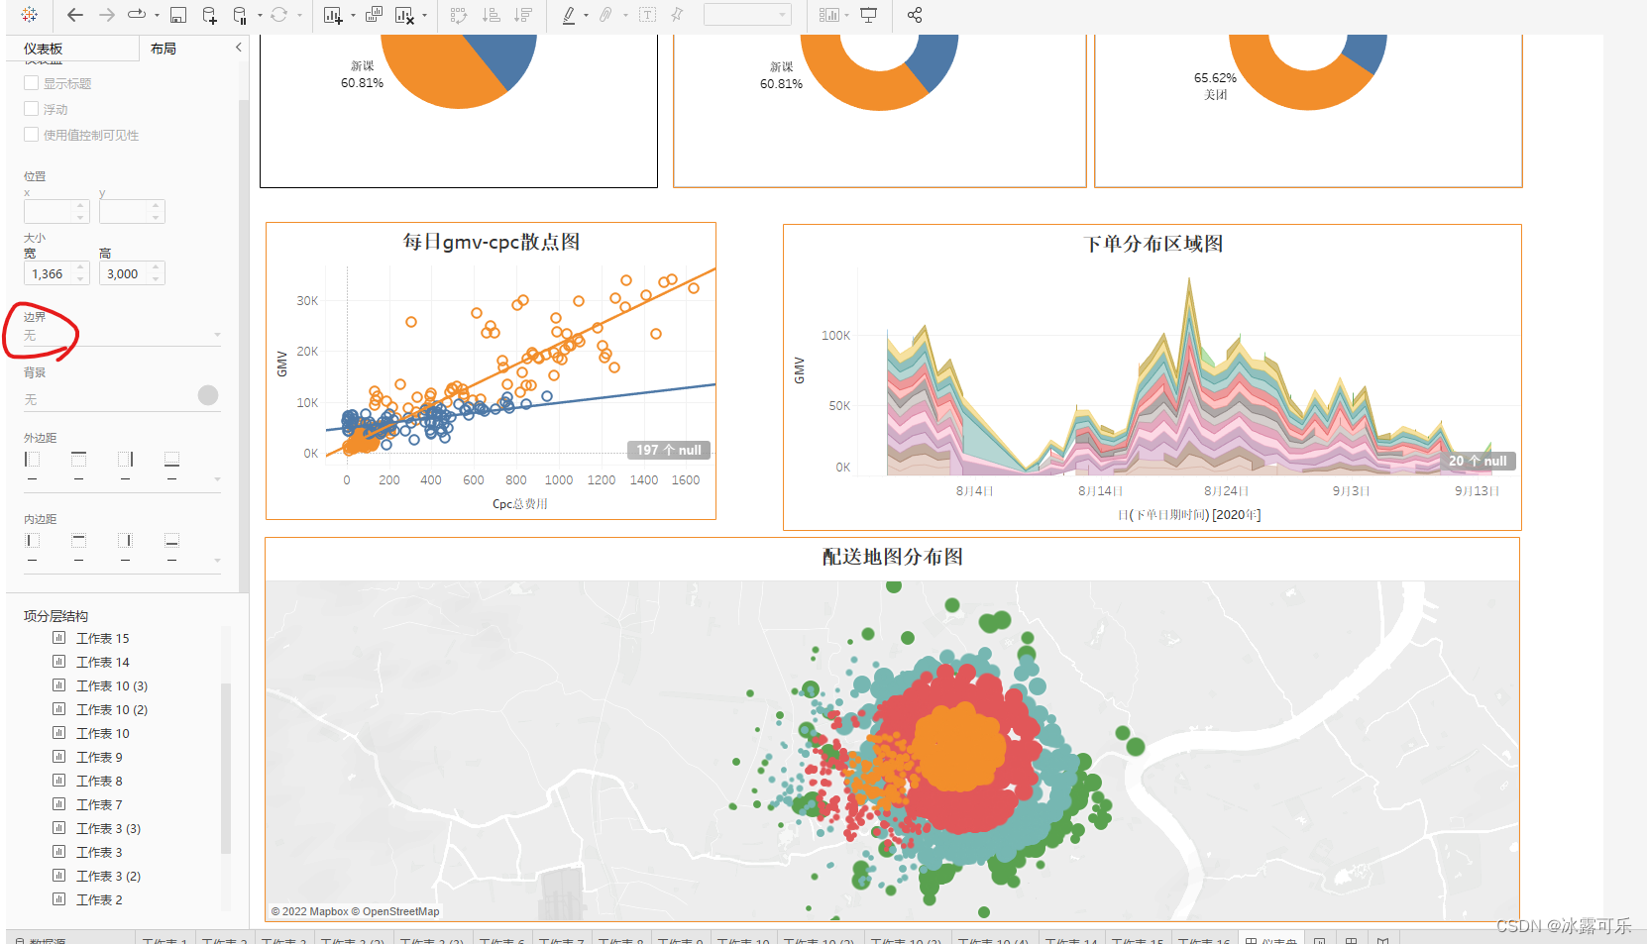Save the workbook with the disk icon

point(178,15)
